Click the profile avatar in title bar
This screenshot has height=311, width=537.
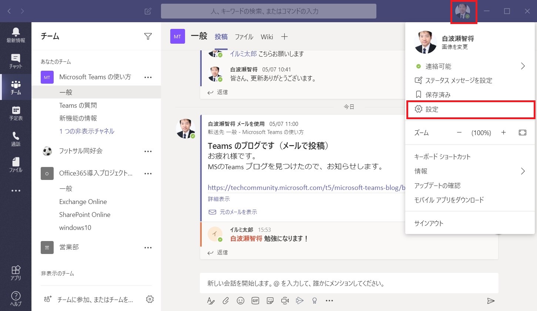click(463, 11)
